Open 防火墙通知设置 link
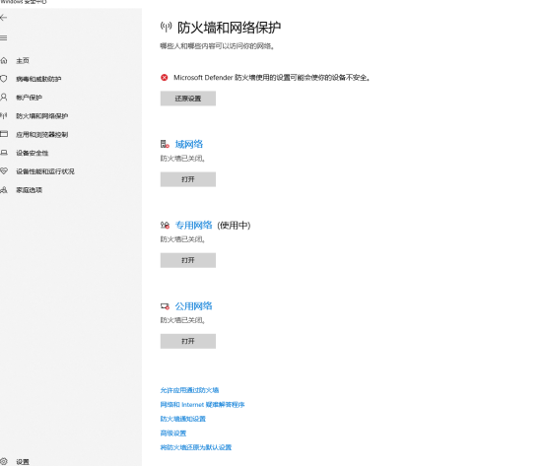Screen dimensions: 545x466 183,419
